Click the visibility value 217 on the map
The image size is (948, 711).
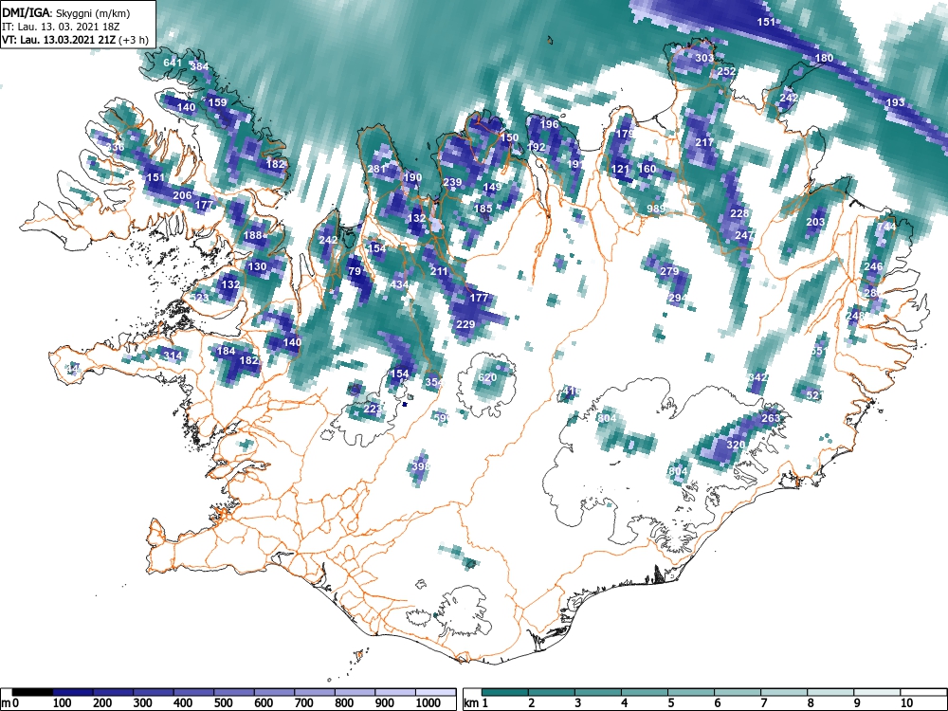click(x=704, y=142)
